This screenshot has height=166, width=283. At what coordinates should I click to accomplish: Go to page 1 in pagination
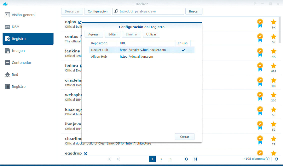pos(152,159)
